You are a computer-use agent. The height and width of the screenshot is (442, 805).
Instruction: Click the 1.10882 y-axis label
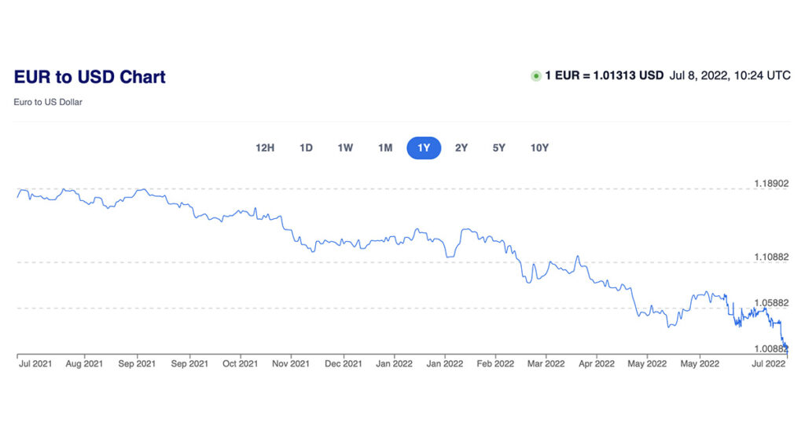[x=771, y=257]
